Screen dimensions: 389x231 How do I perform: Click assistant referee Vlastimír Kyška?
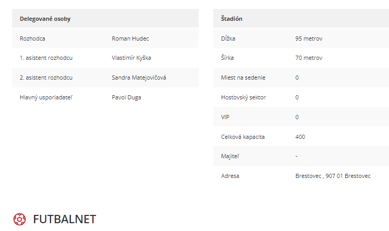tap(131, 58)
